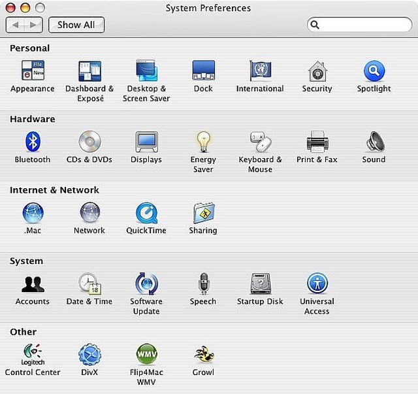The image size is (418, 394).
Task: Click the Show All button
Action: [76, 25]
